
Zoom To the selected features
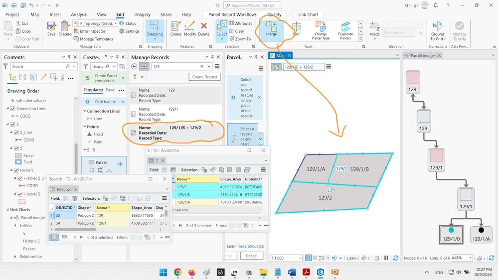pos(240,39)
